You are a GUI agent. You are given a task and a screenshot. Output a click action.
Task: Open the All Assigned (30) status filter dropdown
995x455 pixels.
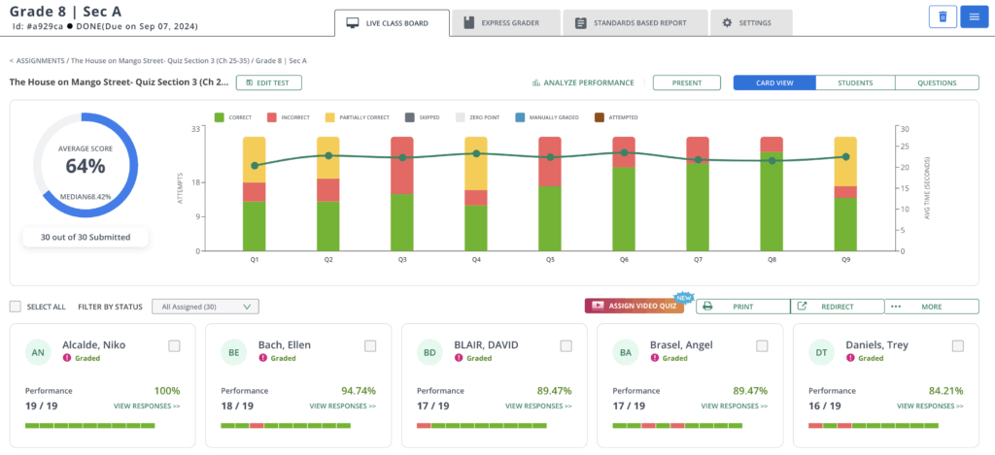(x=206, y=307)
